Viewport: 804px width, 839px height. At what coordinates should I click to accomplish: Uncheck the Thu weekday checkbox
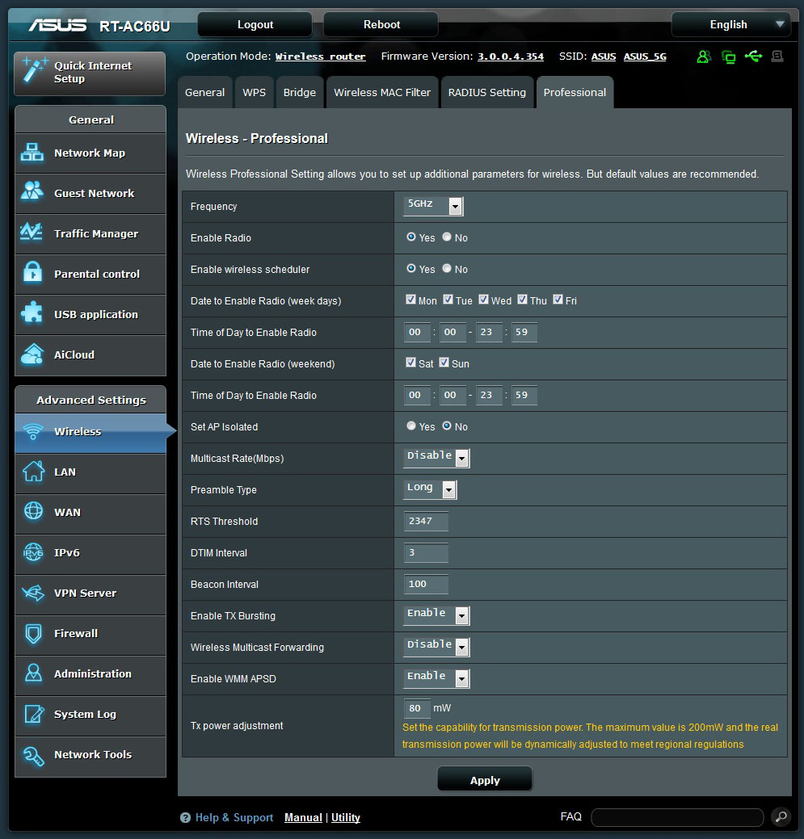click(523, 299)
